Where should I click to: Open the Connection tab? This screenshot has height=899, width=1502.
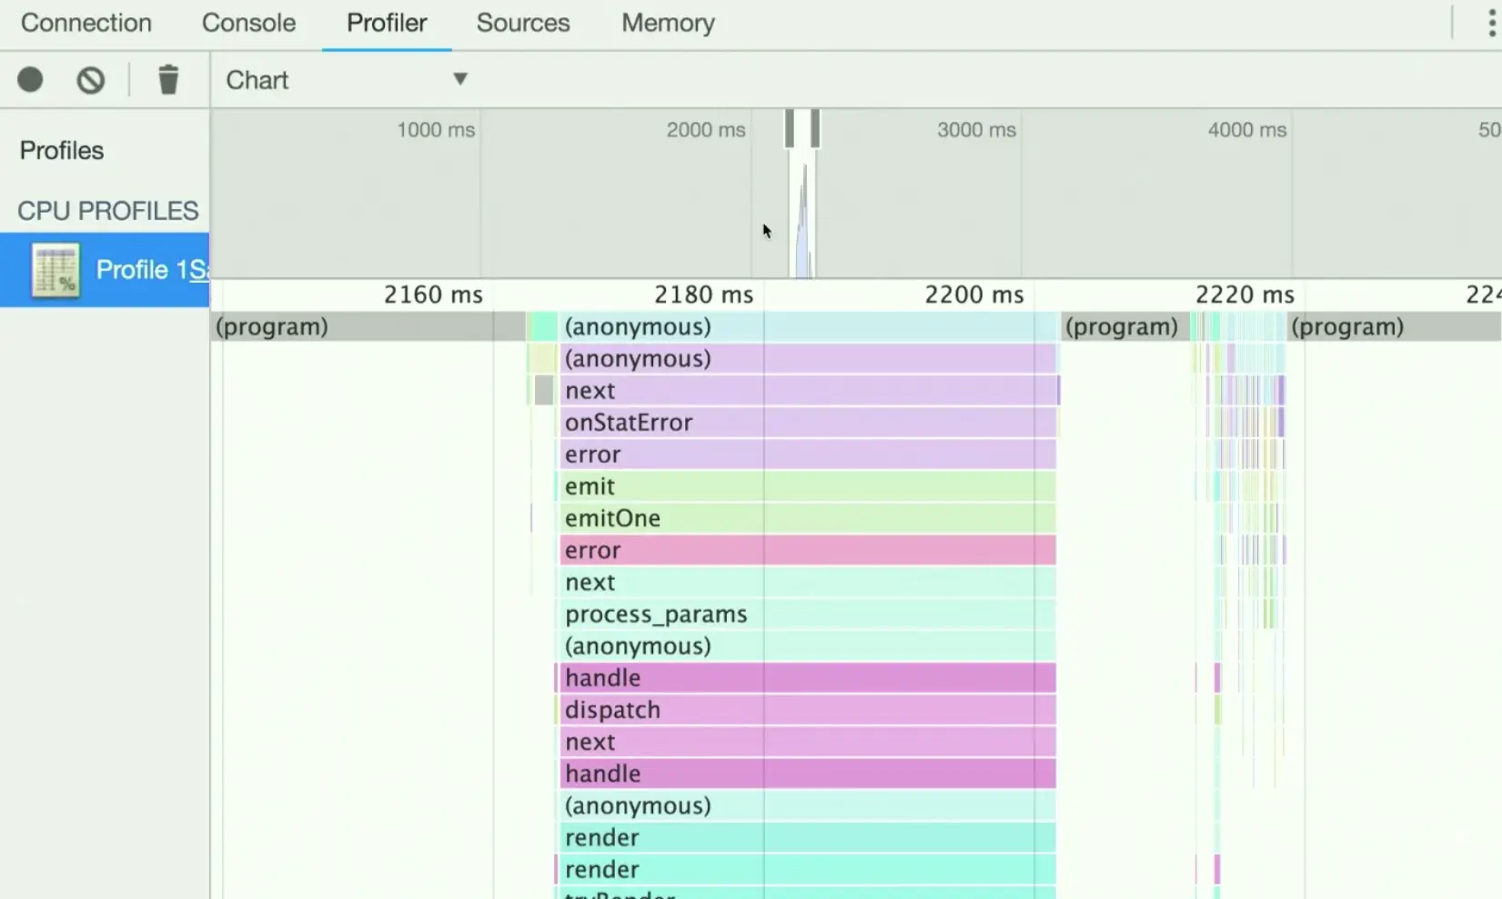click(x=86, y=23)
